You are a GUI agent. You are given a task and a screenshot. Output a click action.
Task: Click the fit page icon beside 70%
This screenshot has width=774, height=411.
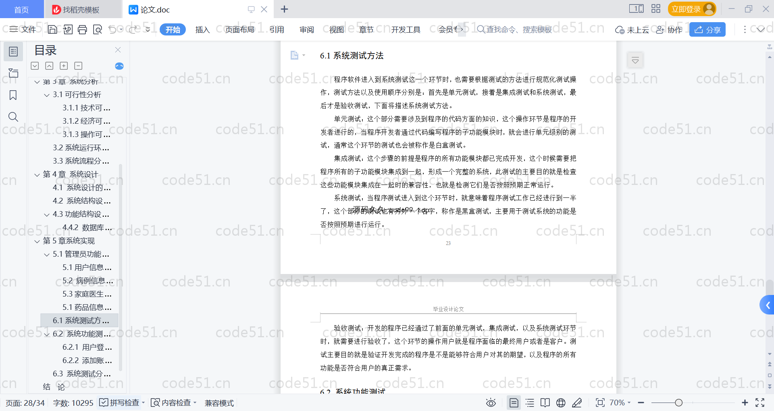600,403
